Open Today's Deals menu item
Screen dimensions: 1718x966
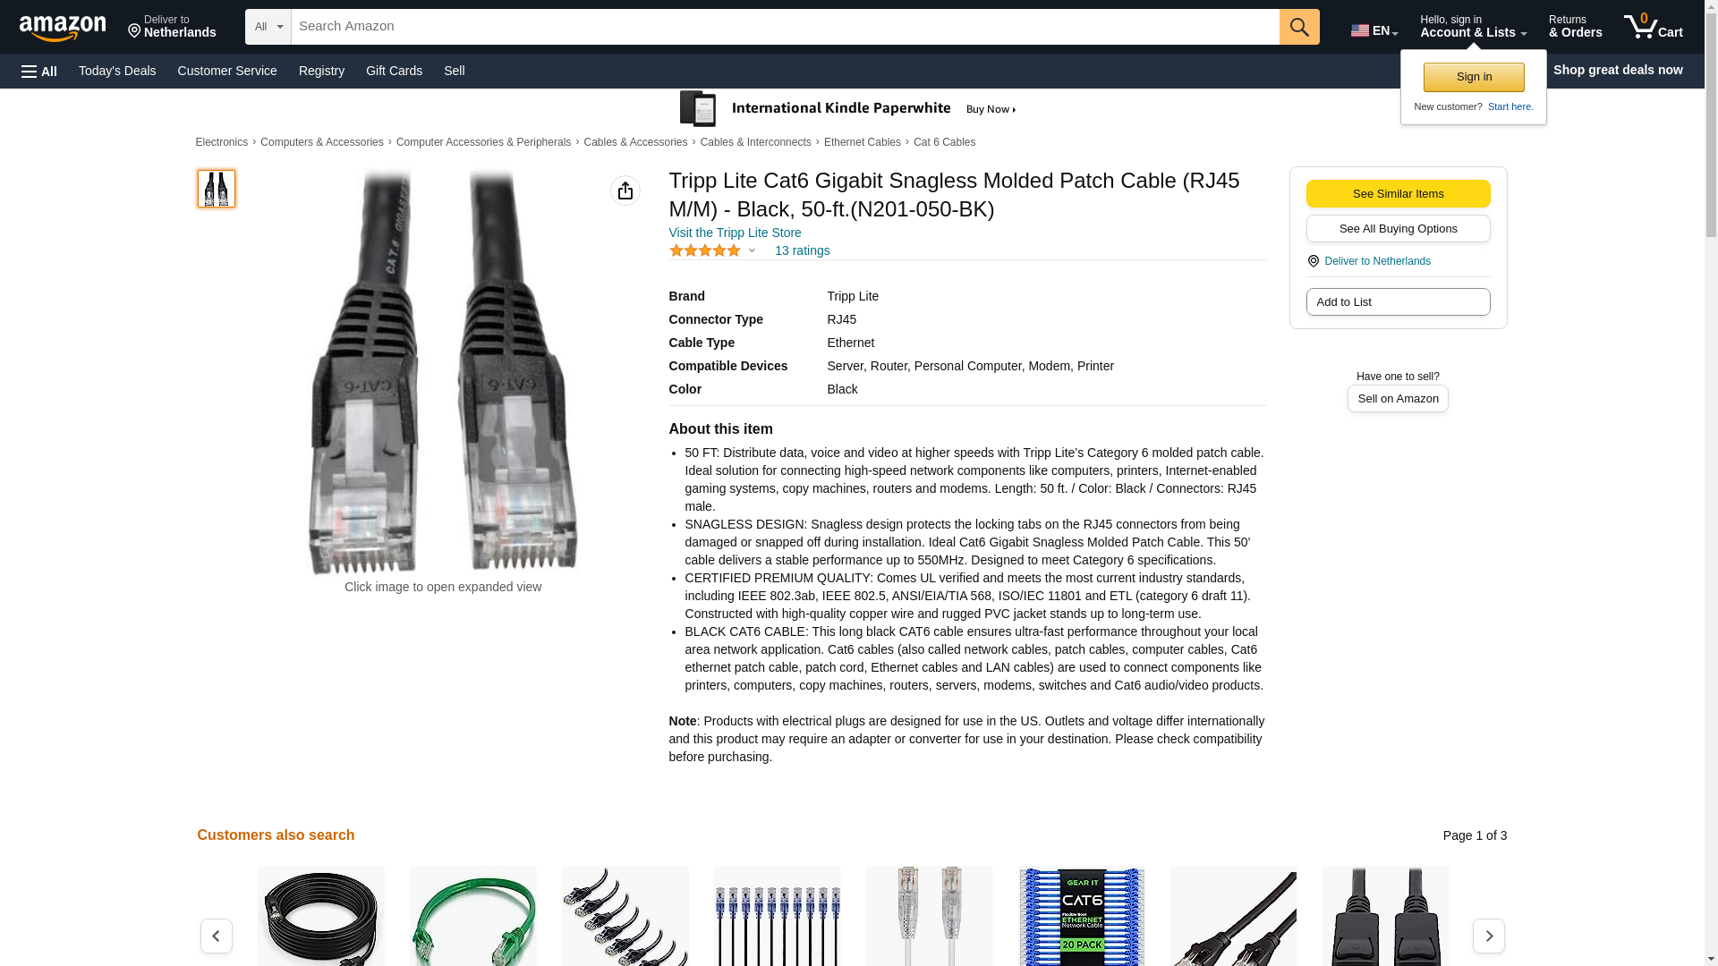[x=117, y=71]
